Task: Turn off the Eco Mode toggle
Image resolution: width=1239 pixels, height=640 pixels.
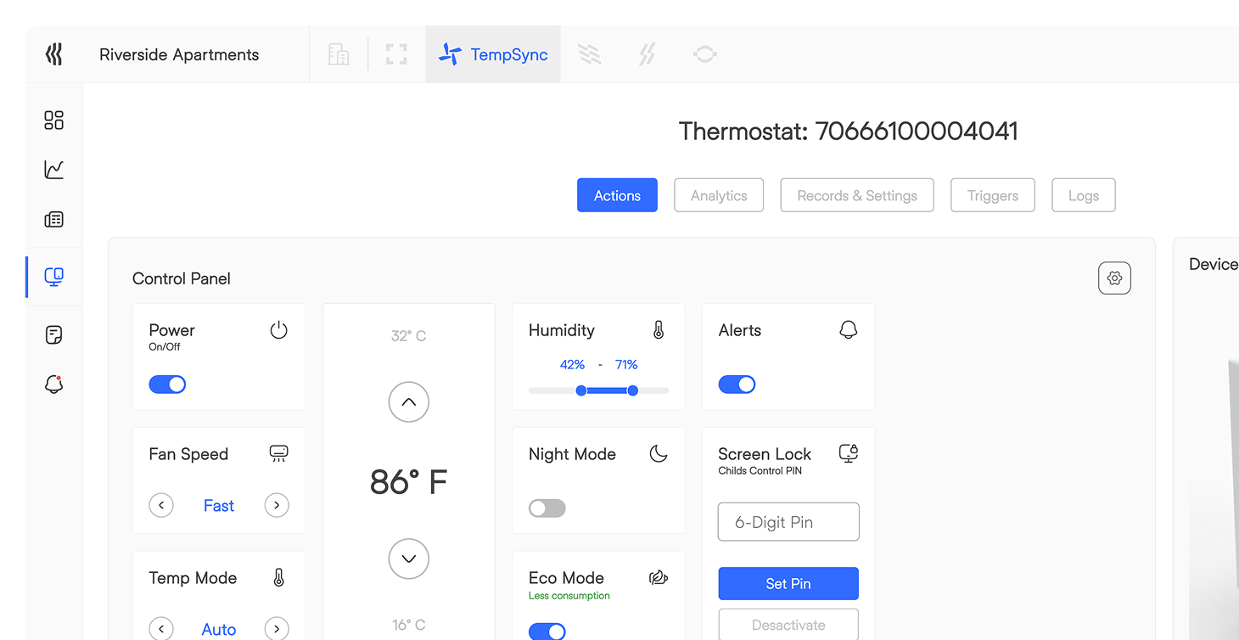Action: click(x=547, y=632)
